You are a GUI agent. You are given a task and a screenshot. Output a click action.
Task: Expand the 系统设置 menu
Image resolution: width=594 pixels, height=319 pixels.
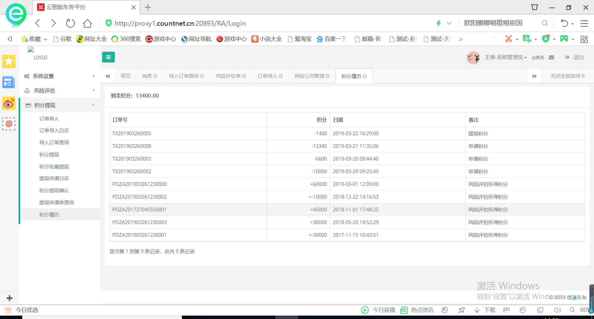click(x=59, y=76)
